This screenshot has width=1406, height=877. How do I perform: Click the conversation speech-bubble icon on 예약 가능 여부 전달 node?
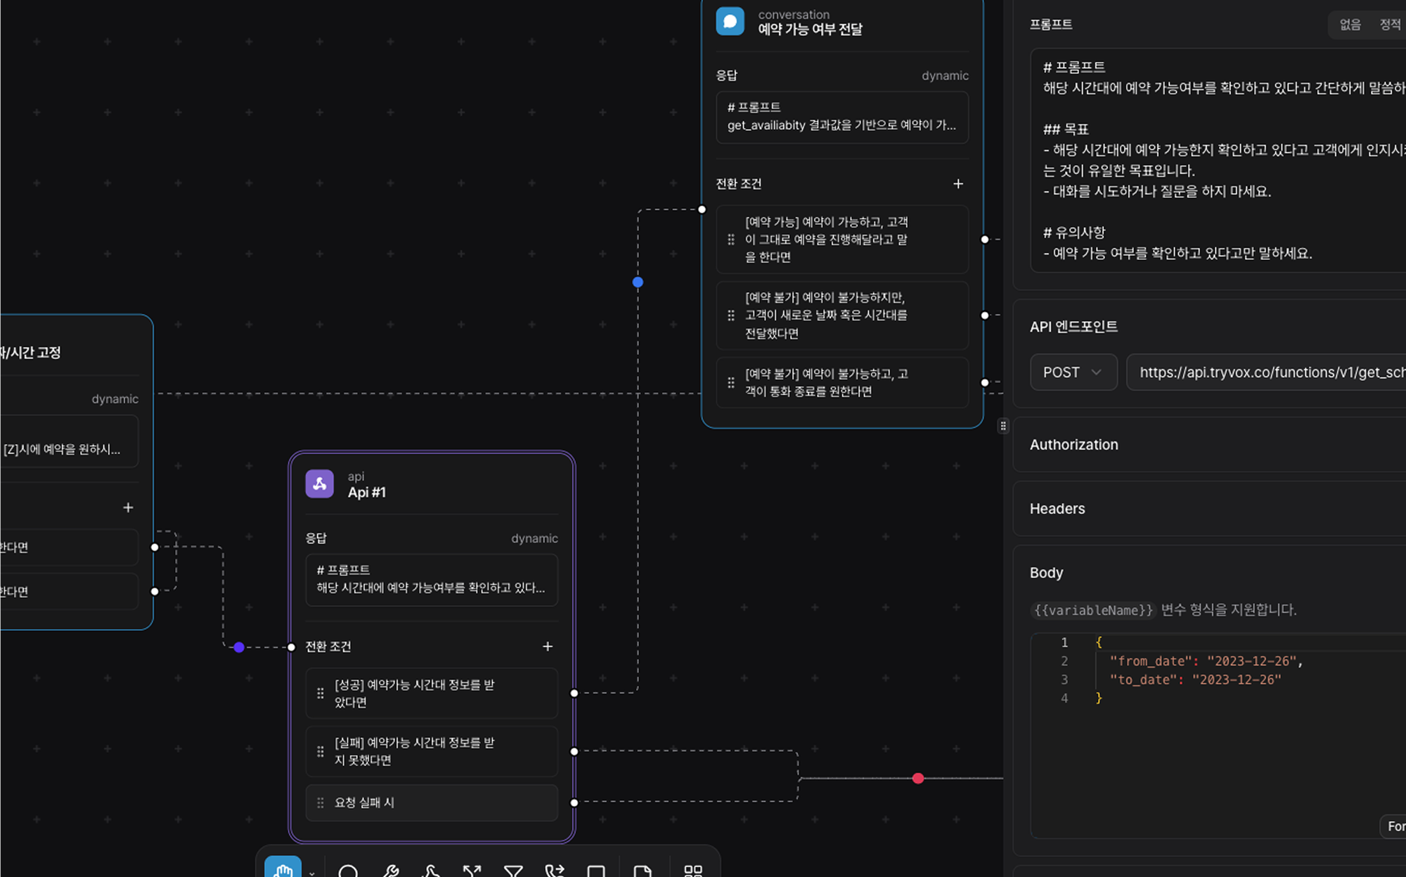(x=730, y=21)
